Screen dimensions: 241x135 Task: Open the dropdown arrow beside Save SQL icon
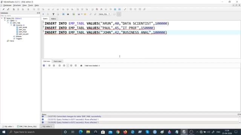[x=82, y=14]
